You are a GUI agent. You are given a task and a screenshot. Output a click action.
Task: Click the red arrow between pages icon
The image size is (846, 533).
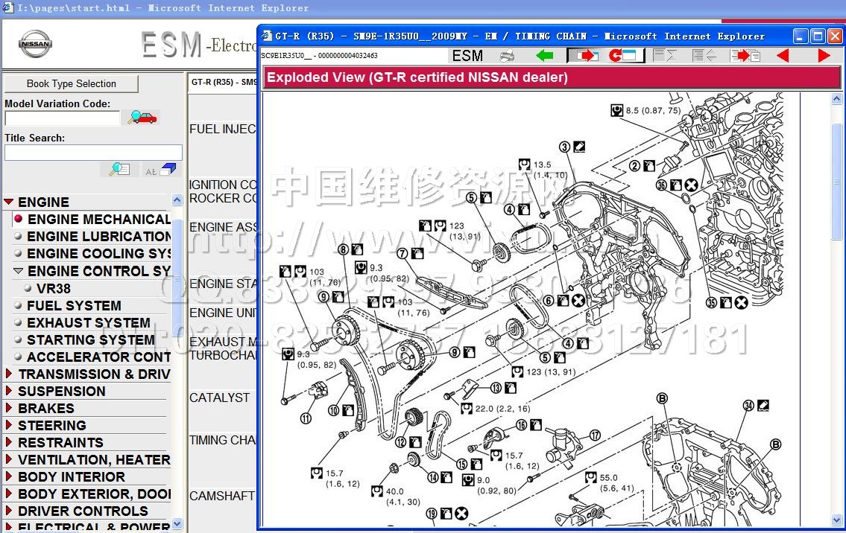coord(745,56)
